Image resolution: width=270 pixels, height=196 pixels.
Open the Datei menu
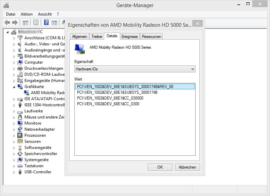(11, 14)
